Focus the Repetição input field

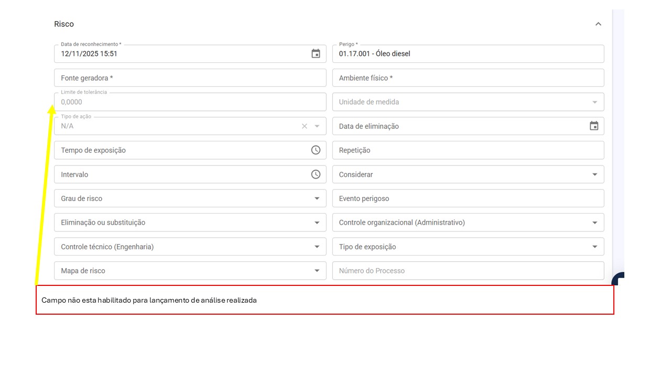point(468,150)
